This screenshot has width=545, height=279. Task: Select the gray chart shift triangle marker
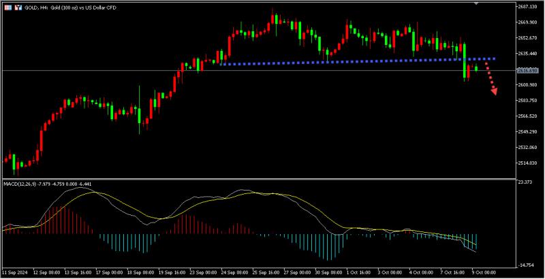click(476, 3)
